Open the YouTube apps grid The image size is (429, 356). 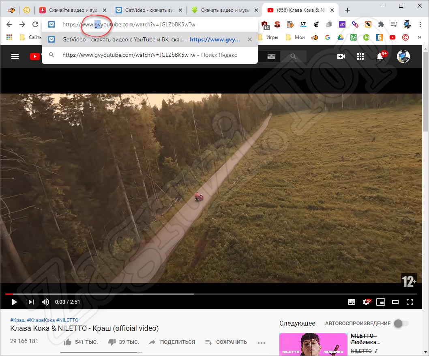tap(360, 56)
